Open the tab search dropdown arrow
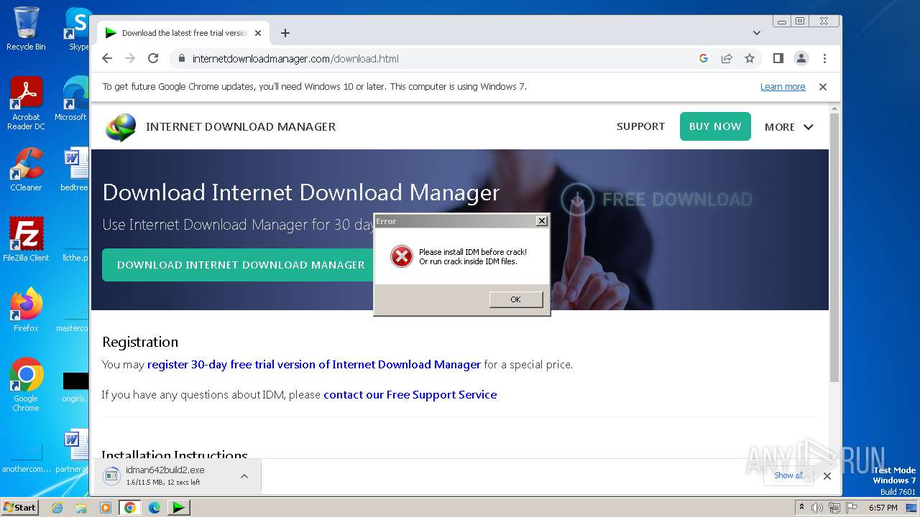920x517 pixels. pos(757,33)
